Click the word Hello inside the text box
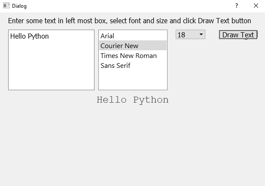 (18, 36)
